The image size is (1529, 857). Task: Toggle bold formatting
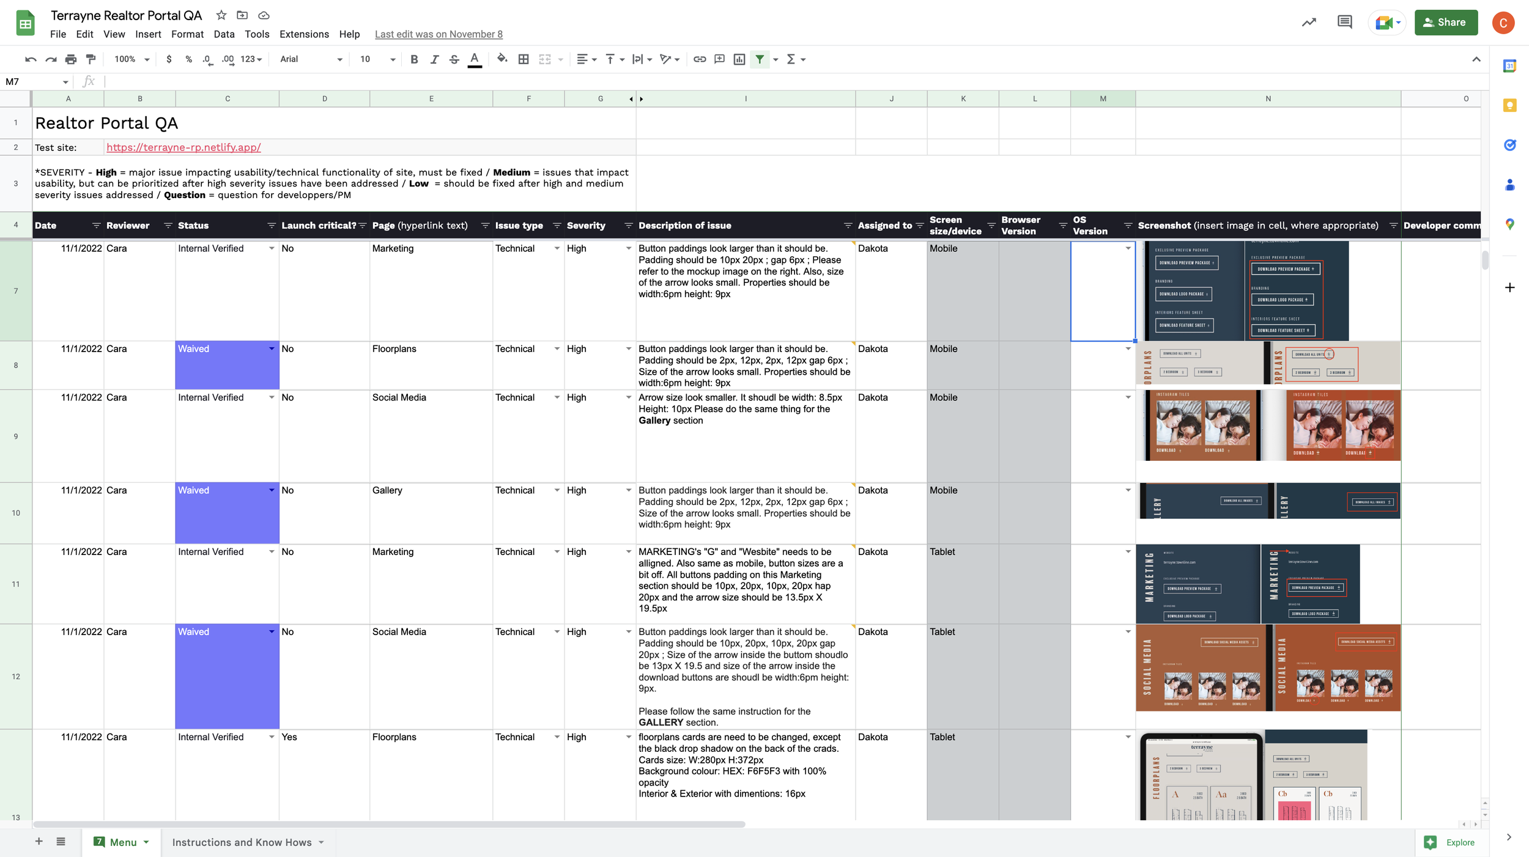[414, 59]
